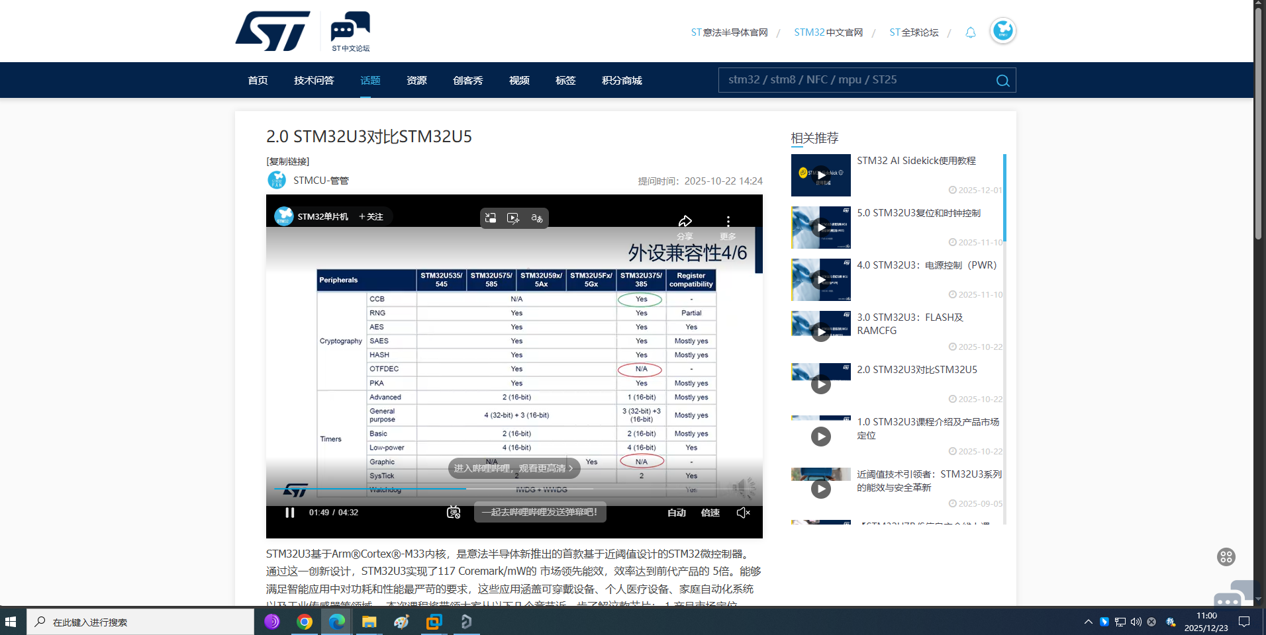Click the floating grid icon at right edge
This screenshot has width=1266, height=635.
pyautogui.click(x=1226, y=557)
